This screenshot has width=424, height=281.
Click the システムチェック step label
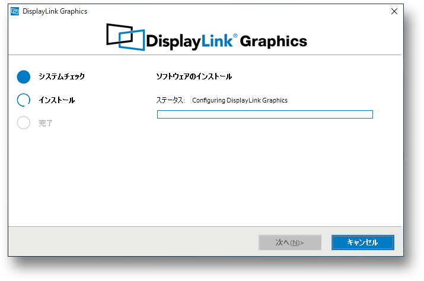(x=62, y=76)
